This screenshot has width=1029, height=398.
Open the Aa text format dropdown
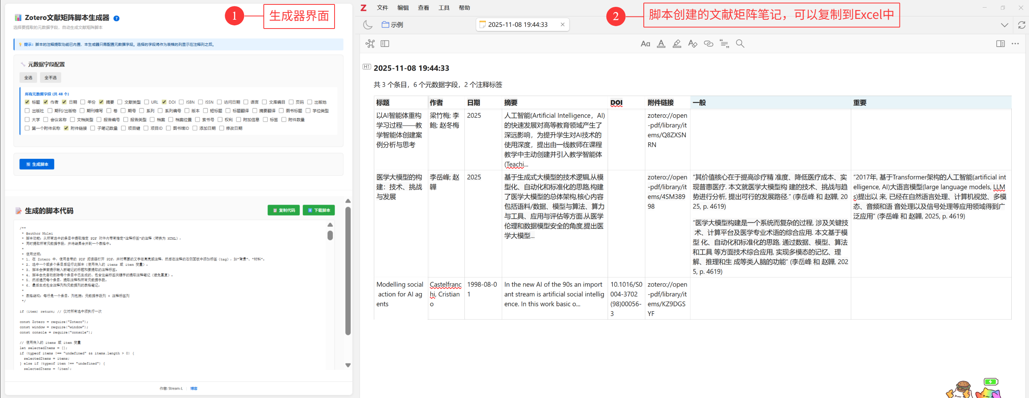[x=645, y=44]
